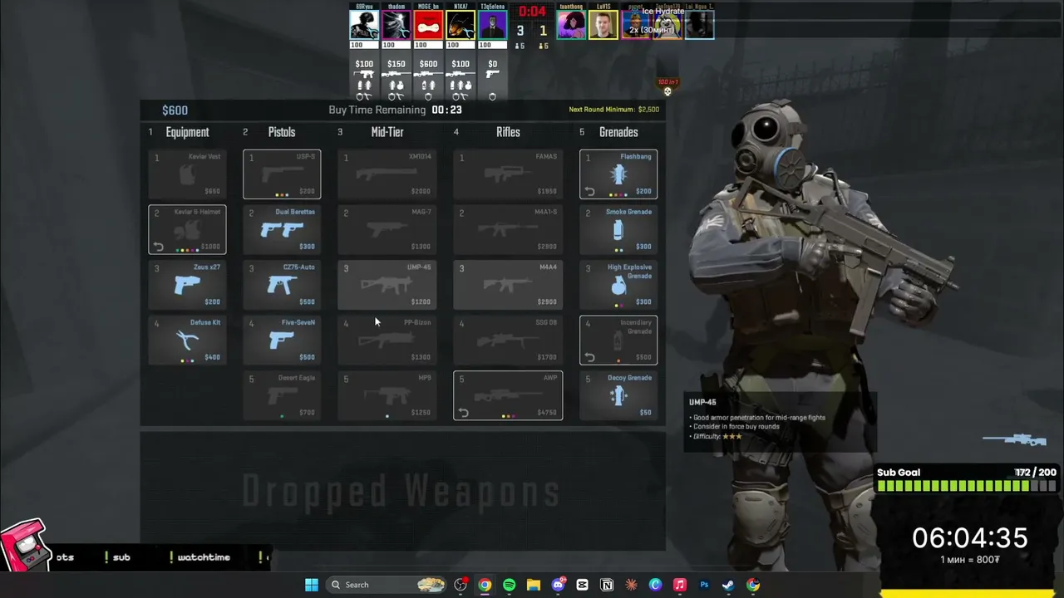The height and width of the screenshot is (598, 1064).
Task: Select the M4A1-S rifle
Action: (508, 229)
